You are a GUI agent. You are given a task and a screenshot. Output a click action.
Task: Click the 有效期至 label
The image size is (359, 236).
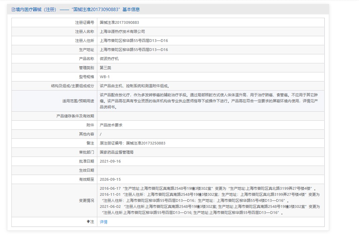(x=86, y=180)
